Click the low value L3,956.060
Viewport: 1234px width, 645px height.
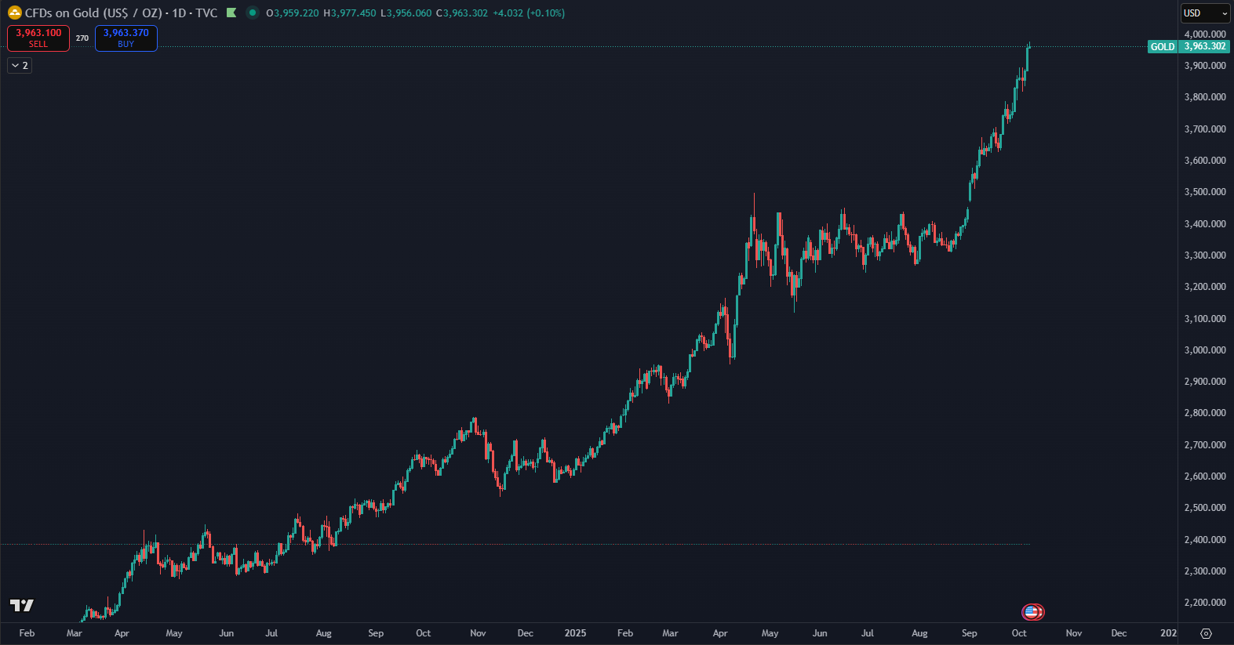(406, 13)
